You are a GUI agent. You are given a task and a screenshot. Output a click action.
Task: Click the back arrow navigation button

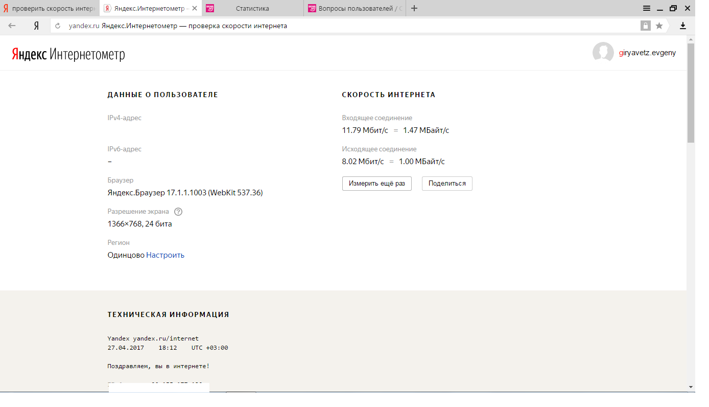point(12,26)
